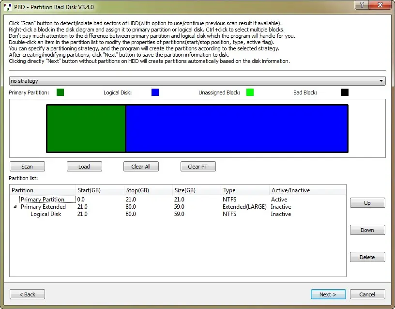This screenshot has width=395, height=309.
Task: Click the Active status of Primary Partition
Action: point(279,200)
